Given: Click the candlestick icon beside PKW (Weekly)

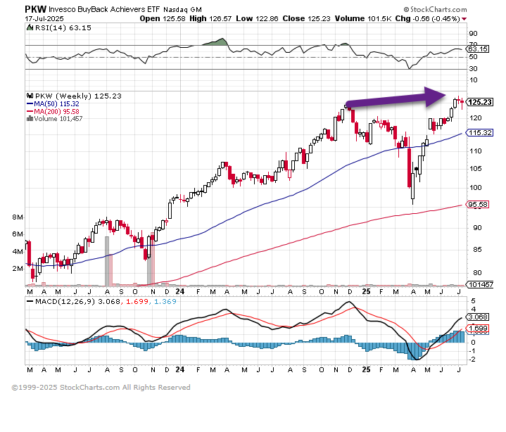Looking at the screenshot, I should point(30,96).
